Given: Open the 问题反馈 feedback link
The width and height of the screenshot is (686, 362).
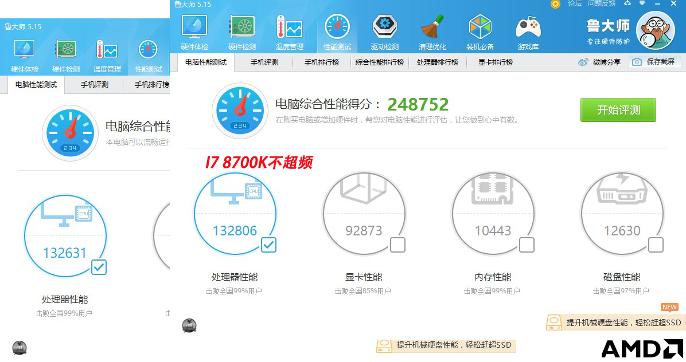Looking at the screenshot, I should (x=602, y=3).
